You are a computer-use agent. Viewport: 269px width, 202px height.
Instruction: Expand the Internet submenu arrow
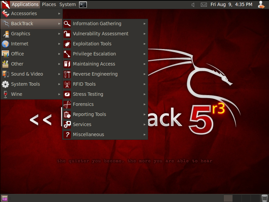coord(59,44)
